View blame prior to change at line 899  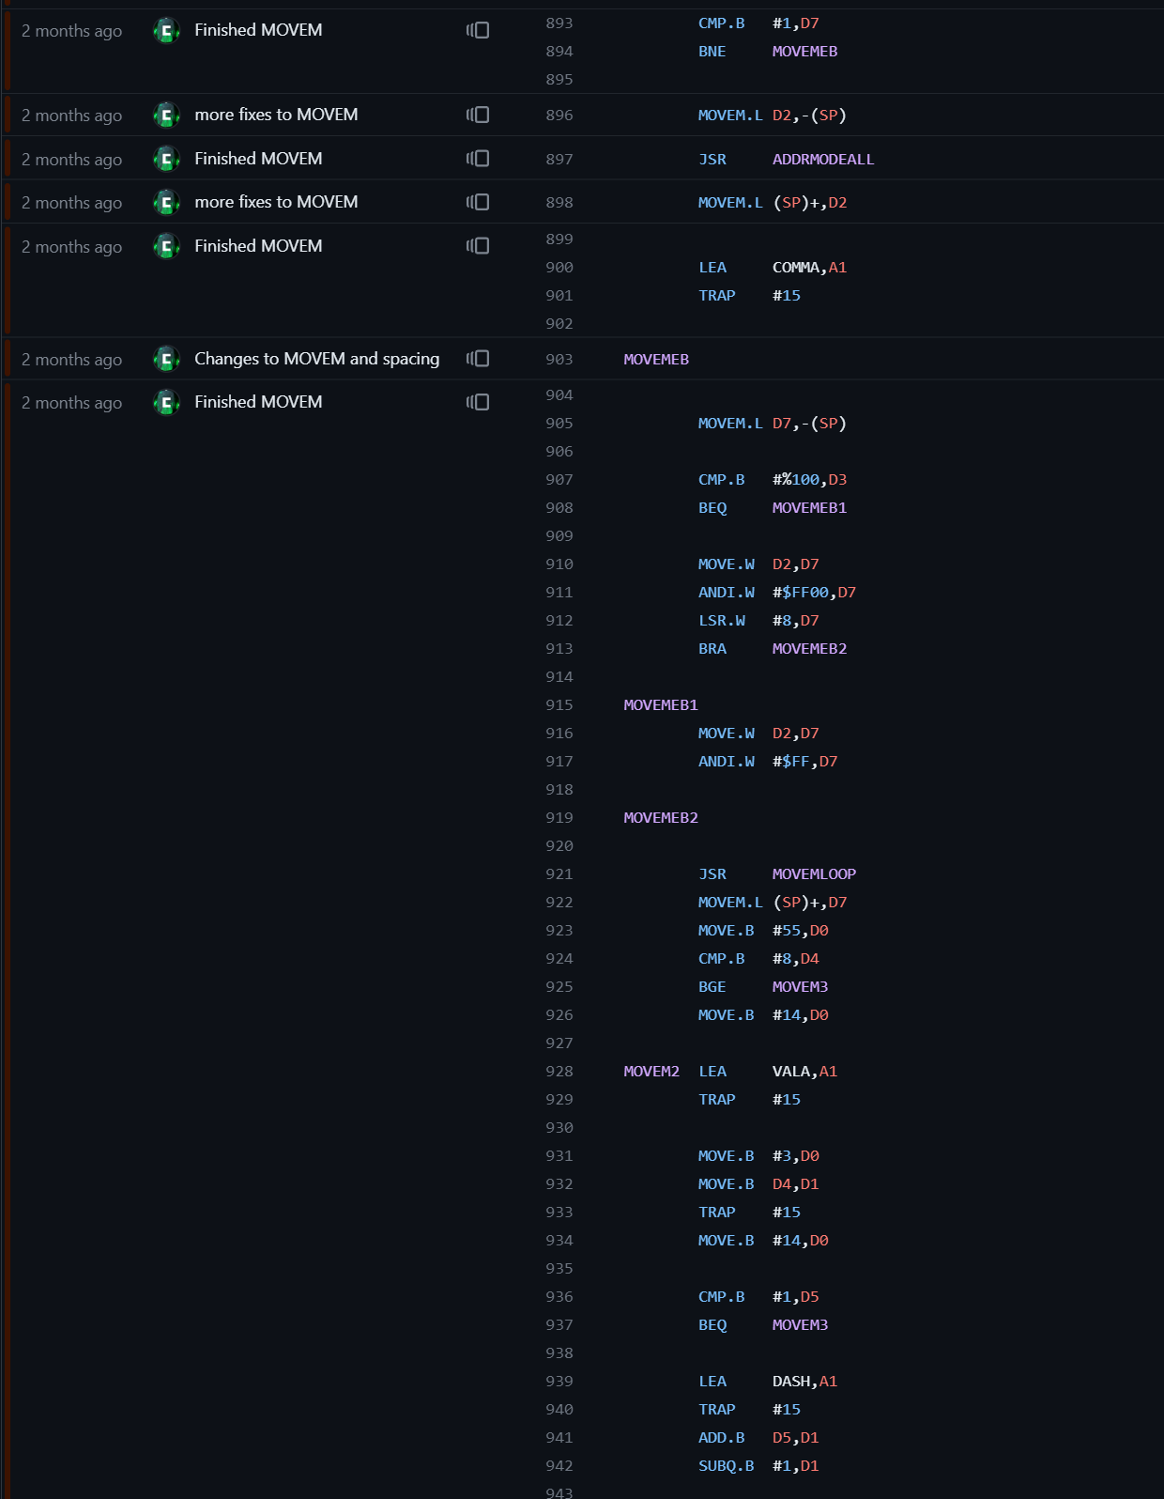pyautogui.click(x=478, y=246)
